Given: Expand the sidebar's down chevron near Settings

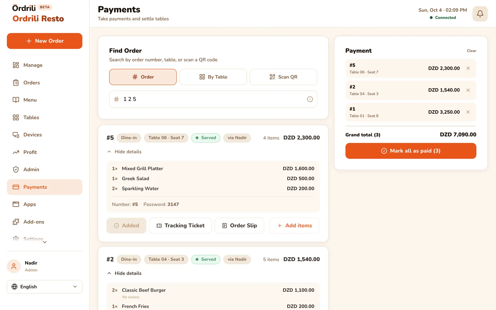Looking at the screenshot, I should [45, 242].
